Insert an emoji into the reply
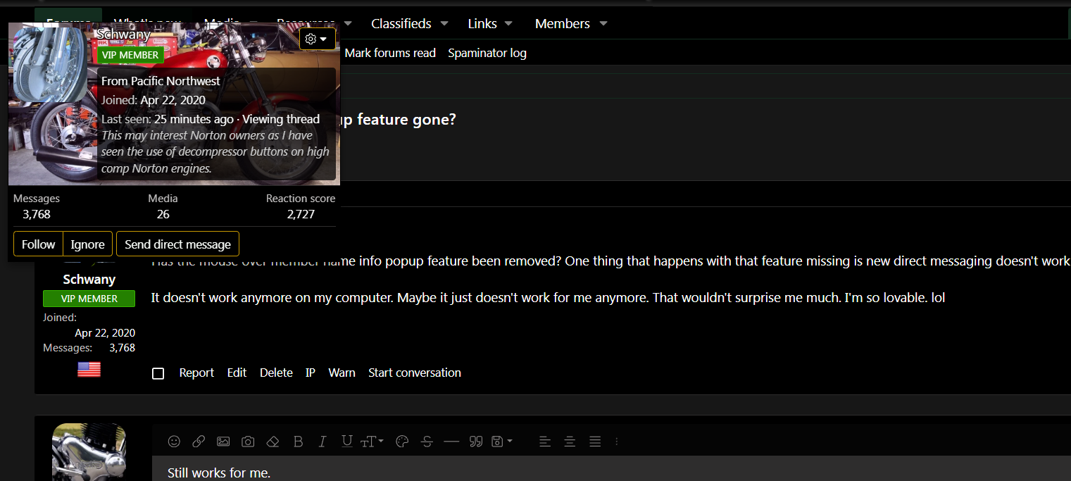Viewport: 1071px width, 481px height. 174,442
